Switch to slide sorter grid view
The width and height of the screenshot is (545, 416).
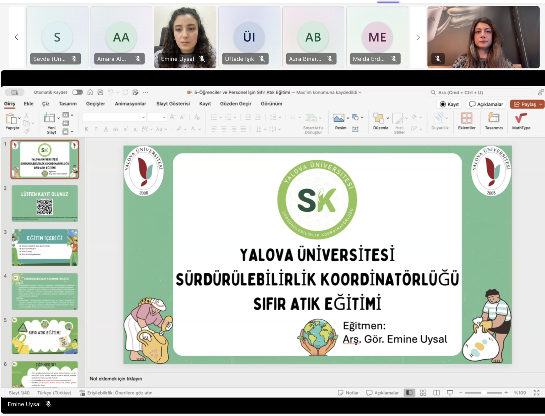[x=423, y=393]
